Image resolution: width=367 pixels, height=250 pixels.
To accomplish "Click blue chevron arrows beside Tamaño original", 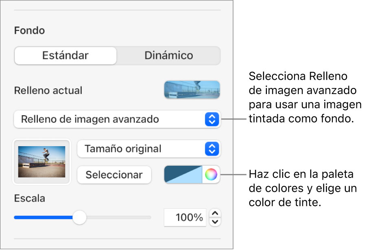I will (x=211, y=149).
